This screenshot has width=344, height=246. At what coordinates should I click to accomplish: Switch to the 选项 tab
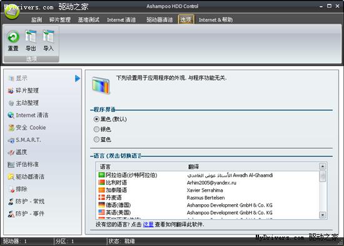186,20
